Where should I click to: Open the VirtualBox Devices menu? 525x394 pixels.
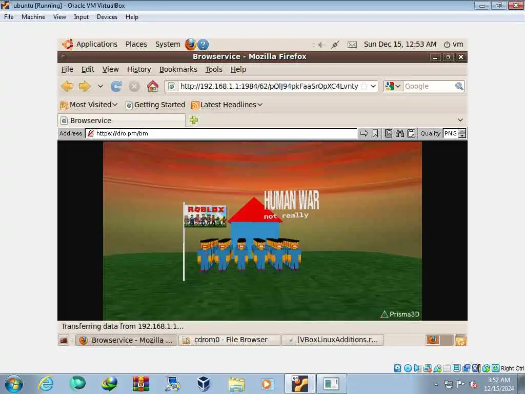(107, 17)
